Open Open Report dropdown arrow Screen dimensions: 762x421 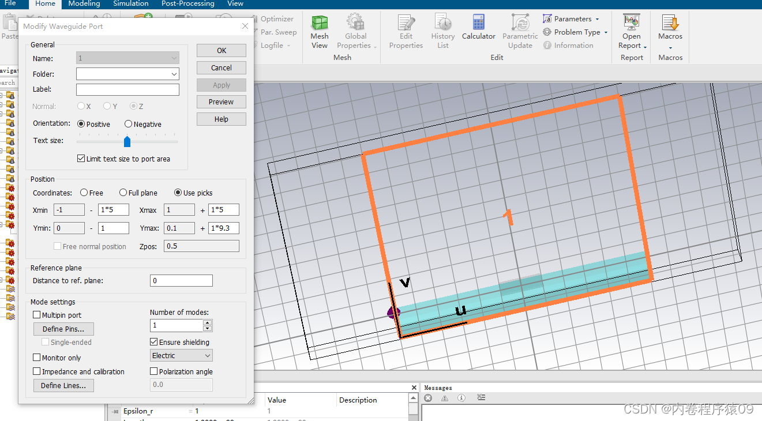645,47
